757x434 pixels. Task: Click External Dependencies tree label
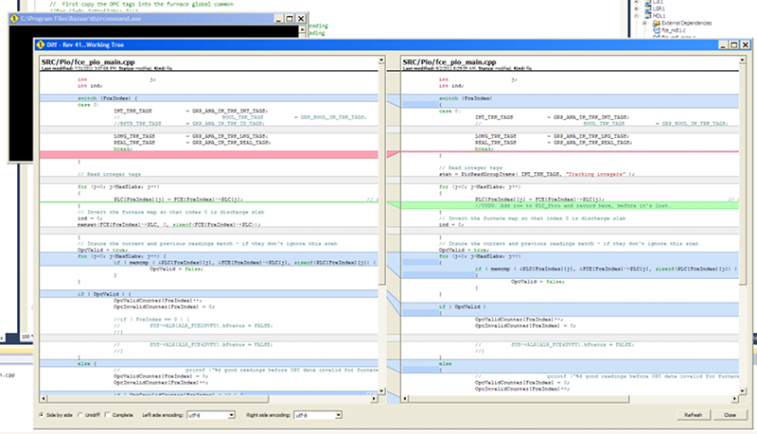pos(687,23)
